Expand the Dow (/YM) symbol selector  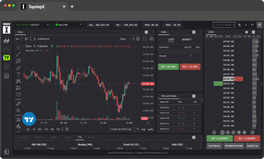coord(68,25)
